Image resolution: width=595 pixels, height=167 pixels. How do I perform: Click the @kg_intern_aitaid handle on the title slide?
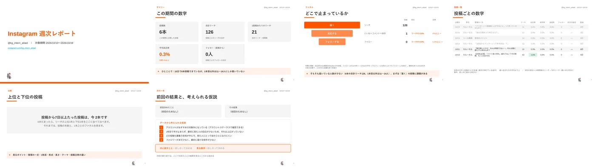(17, 43)
